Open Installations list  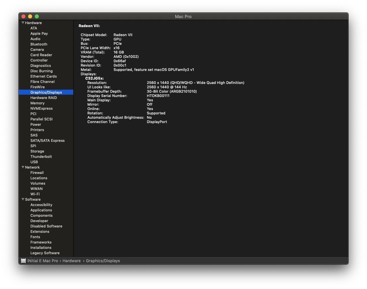click(x=41, y=248)
